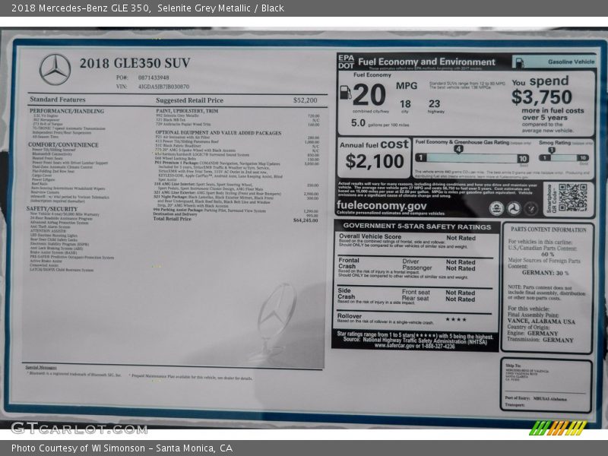Click the "2018 GLE350 SUV" heading
This screenshot has height=456, width=608.
click(x=135, y=63)
